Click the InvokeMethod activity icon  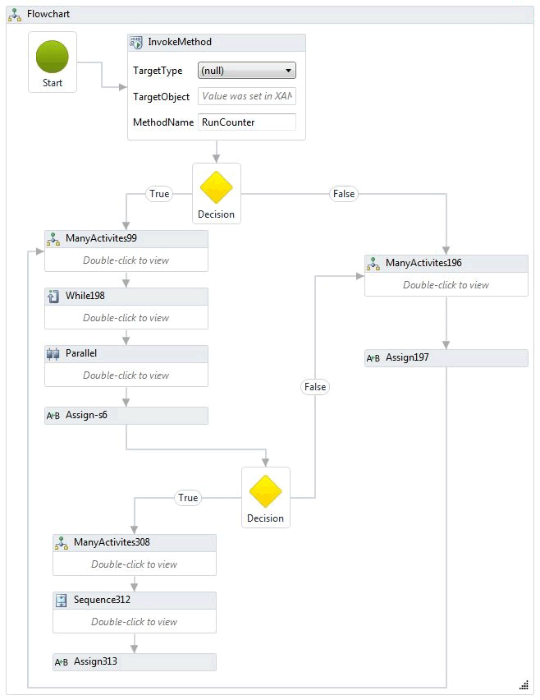coord(134,42)
